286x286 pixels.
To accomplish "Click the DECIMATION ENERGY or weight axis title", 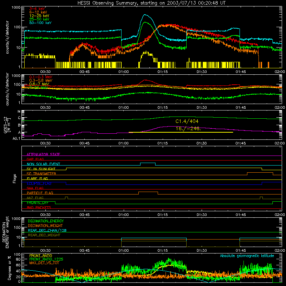I will coord(5,232).
